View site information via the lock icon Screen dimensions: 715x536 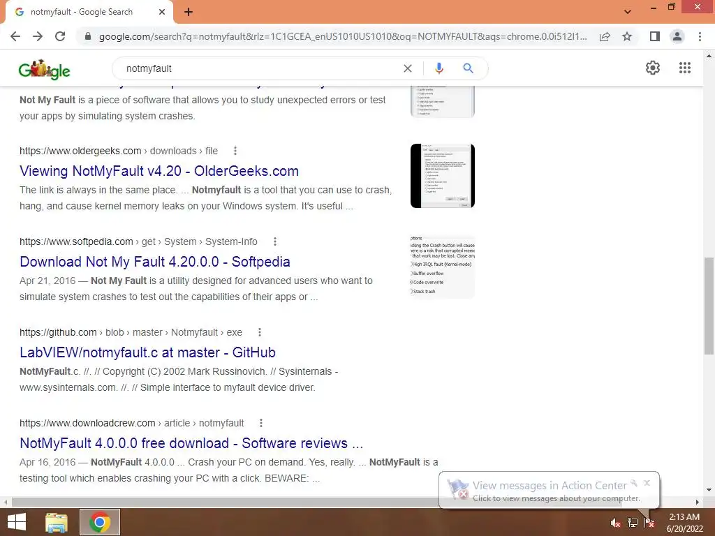[x=88, y=36]
